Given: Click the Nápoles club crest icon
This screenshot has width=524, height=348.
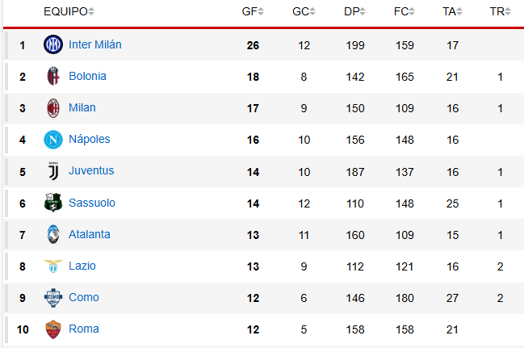Looking at the screenshot, I should click(x=52, y=140).
